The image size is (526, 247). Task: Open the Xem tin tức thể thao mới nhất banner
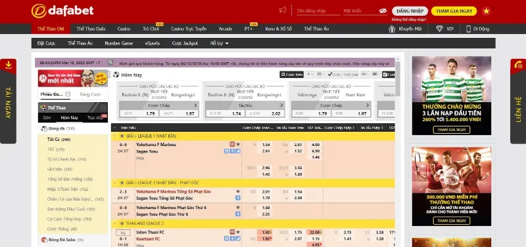pos(73,78)
